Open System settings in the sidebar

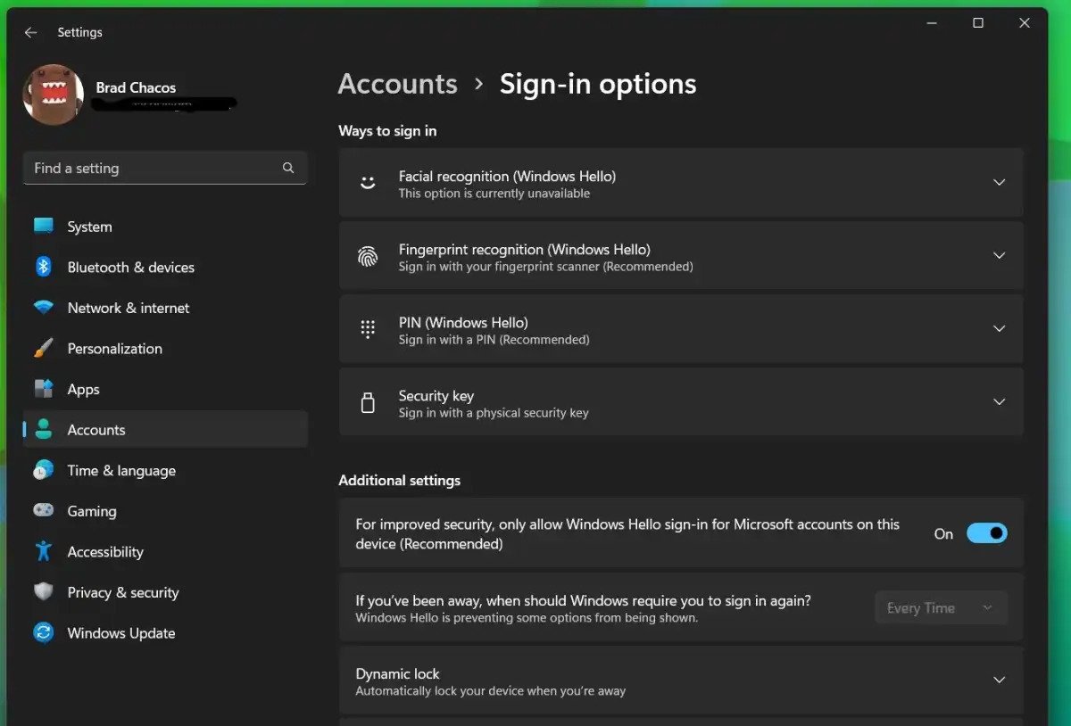[89, 227]
